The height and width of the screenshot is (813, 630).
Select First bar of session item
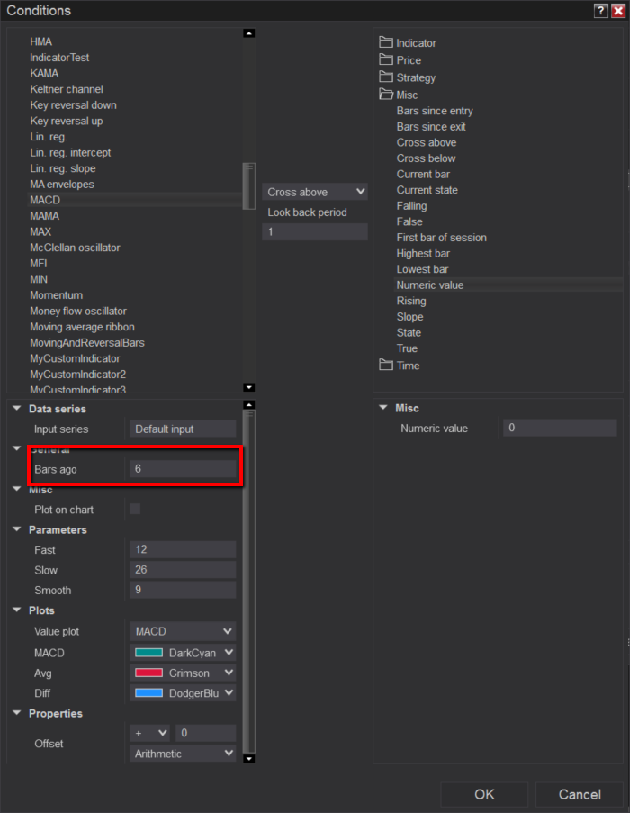[x=441, y=238]
